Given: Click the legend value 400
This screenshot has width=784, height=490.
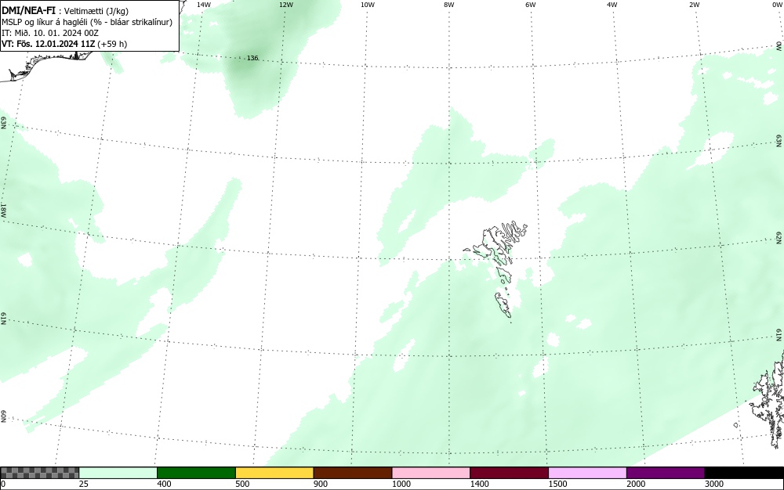Looking at the screenshot, I should [x=164, y=484].
